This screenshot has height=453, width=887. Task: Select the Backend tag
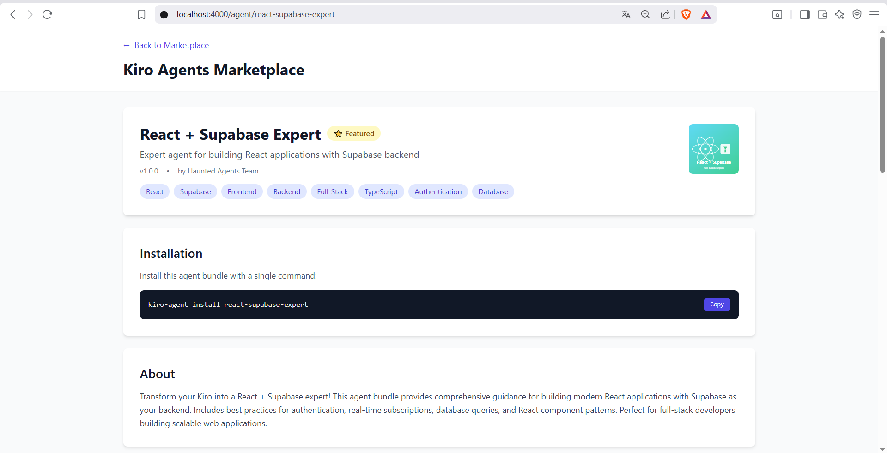pos(287,192)
